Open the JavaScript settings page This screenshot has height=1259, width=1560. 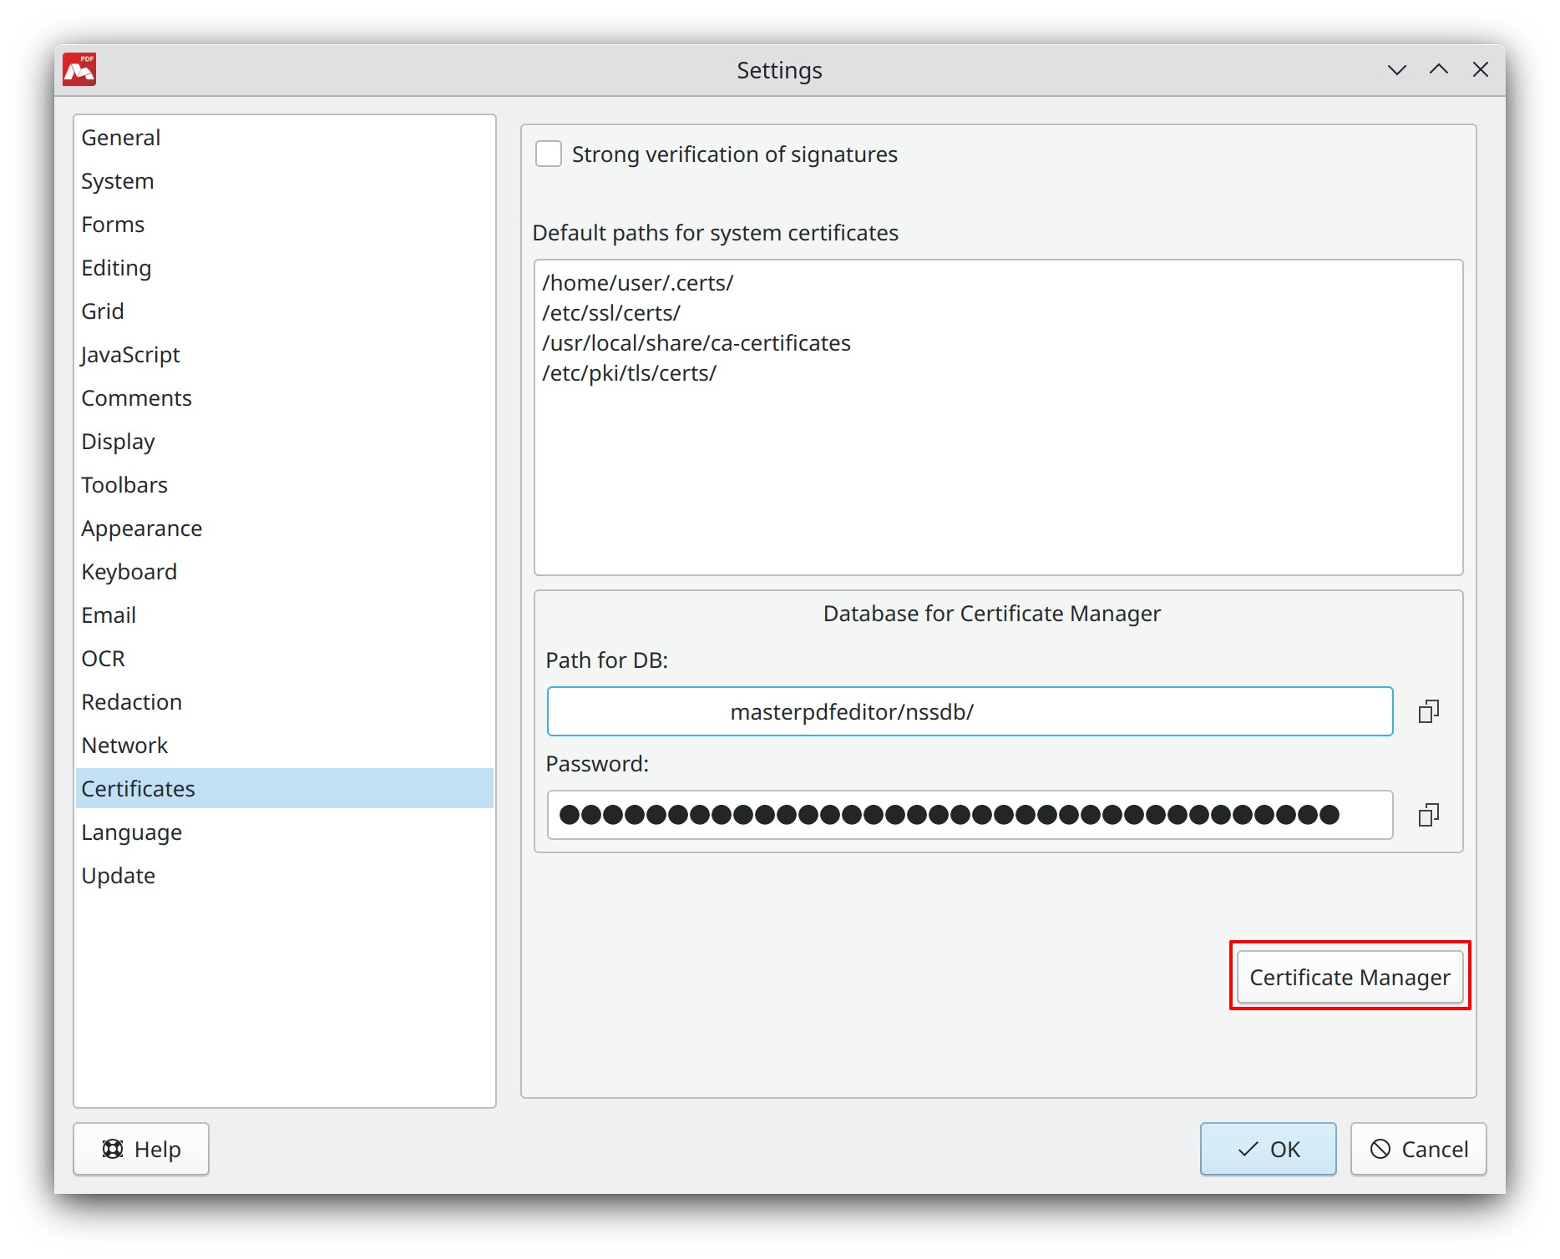pos(285,355)
